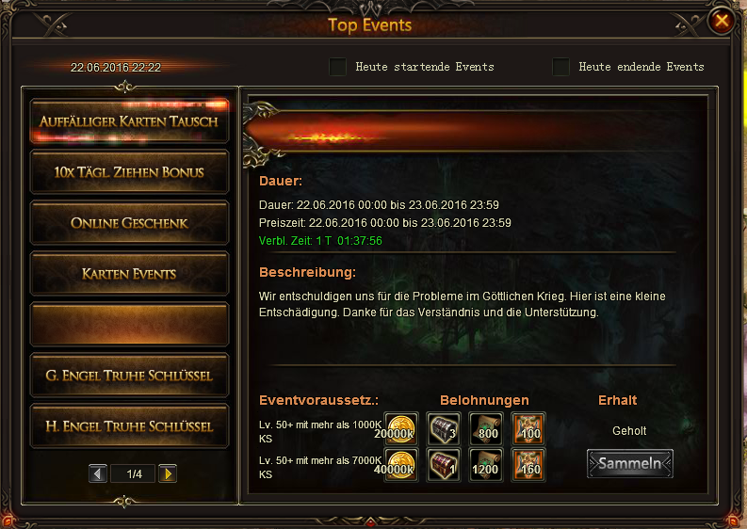Go to the next event list page
Viewport: 747px width, 529px height.
168,473
